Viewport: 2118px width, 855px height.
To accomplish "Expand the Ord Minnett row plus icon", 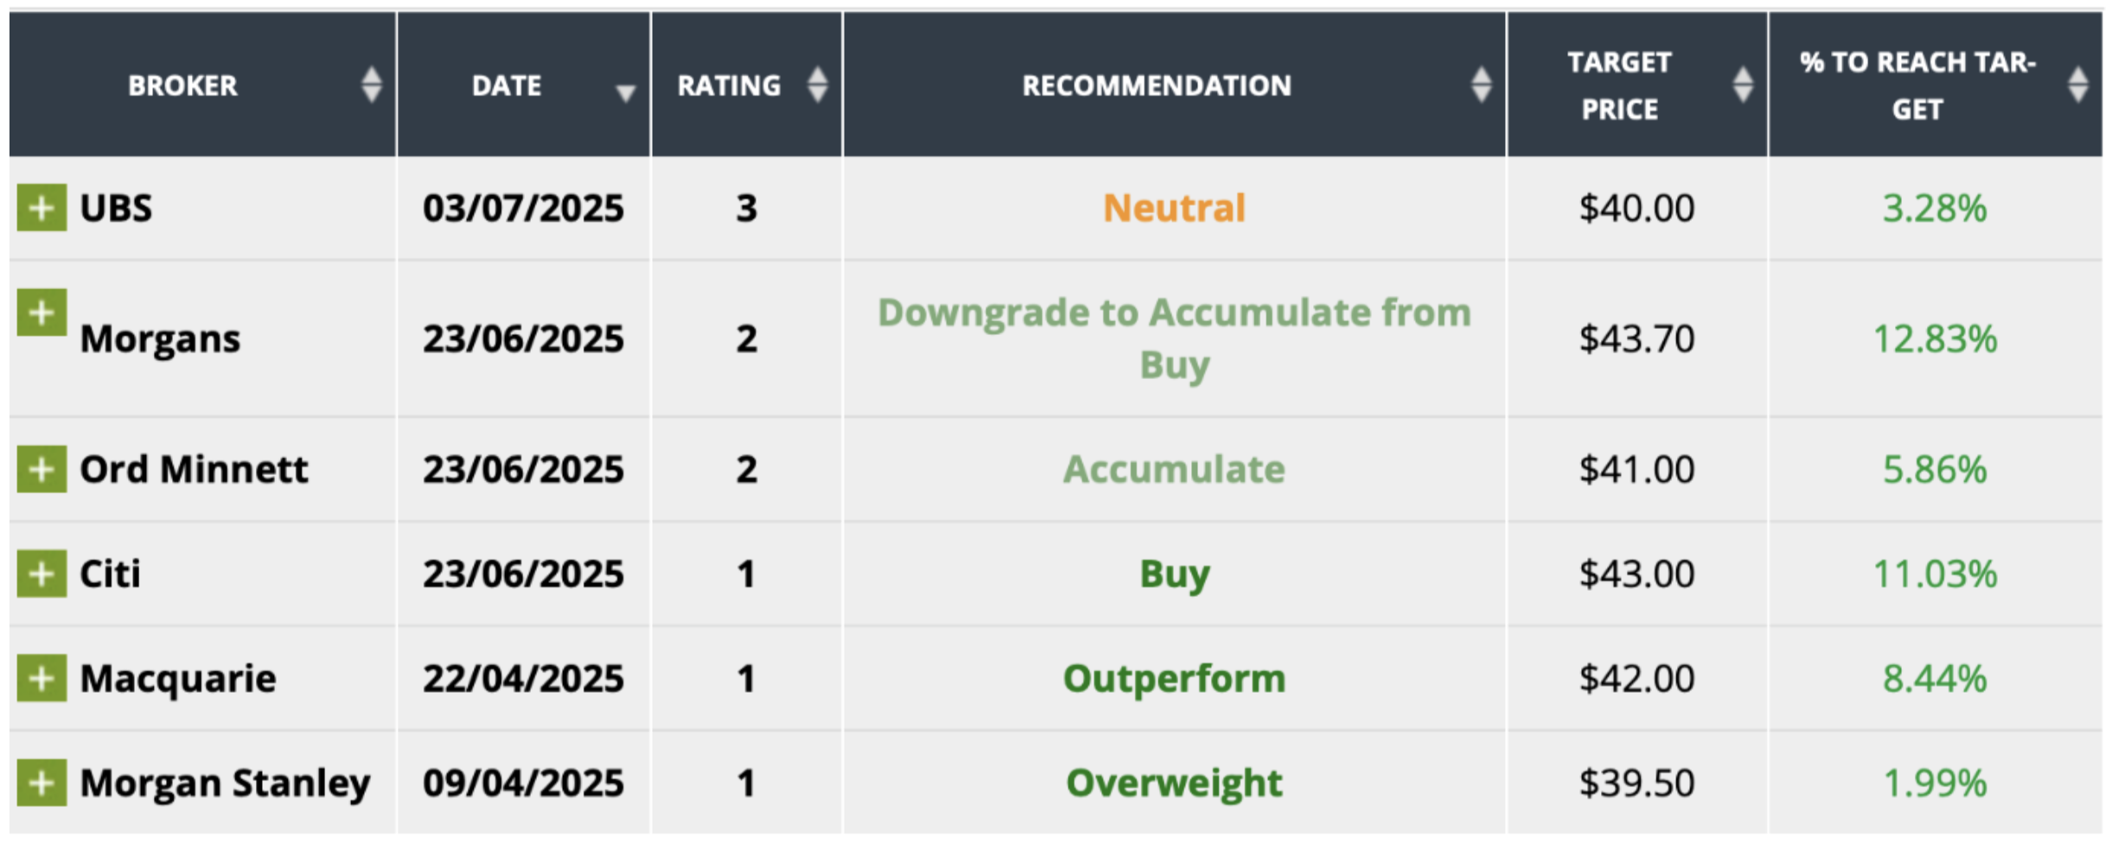I will 41,469.
